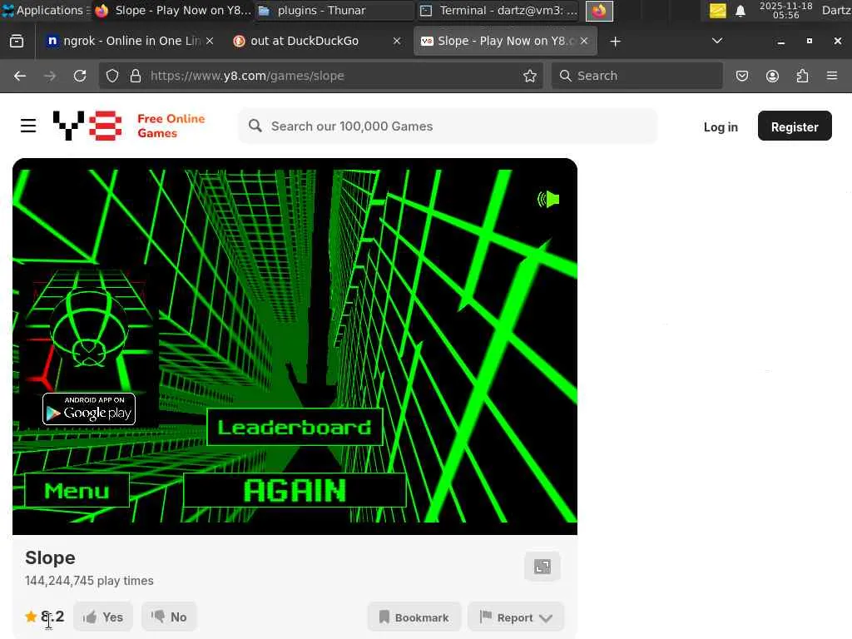Open the Pocket save icon
Viewport: 852px width, 639px height.
741,76
